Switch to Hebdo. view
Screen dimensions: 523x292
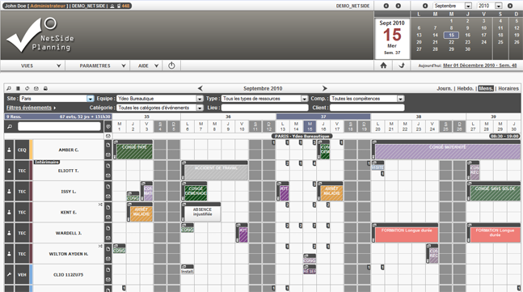(x=465, y=88)
